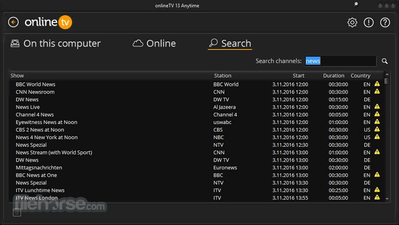
Task: Open help with the question mark icon
Action: click(385, 22)
